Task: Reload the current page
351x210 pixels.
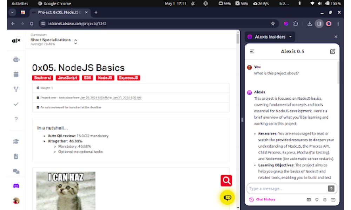Action: (x=32, y=24)
